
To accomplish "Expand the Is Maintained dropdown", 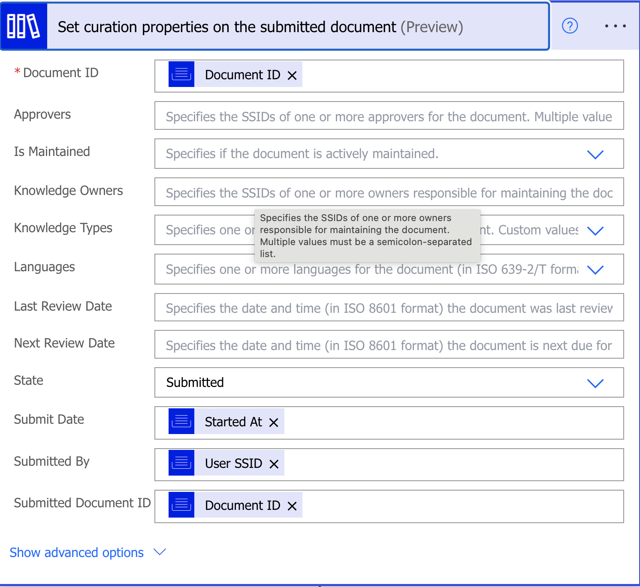I will [x=595, y=154].
